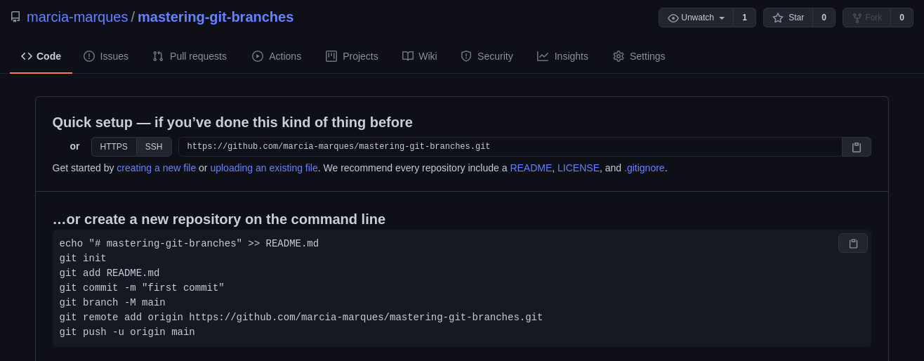Open the forks count next to Fork
The image size is (924, 361).
pos(902,18)
